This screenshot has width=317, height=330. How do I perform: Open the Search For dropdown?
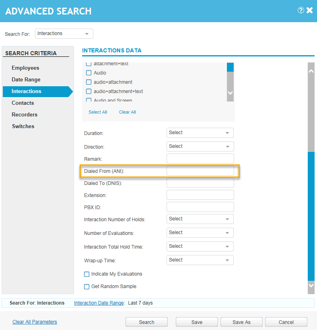(x=64, y=34)
